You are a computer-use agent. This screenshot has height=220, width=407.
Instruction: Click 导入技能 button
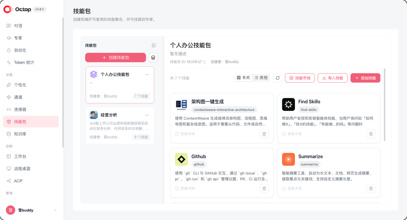[333, 78]
